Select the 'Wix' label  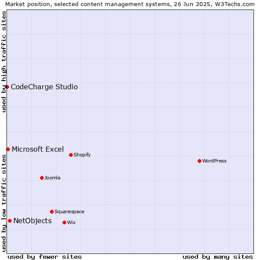coord(71,222)
